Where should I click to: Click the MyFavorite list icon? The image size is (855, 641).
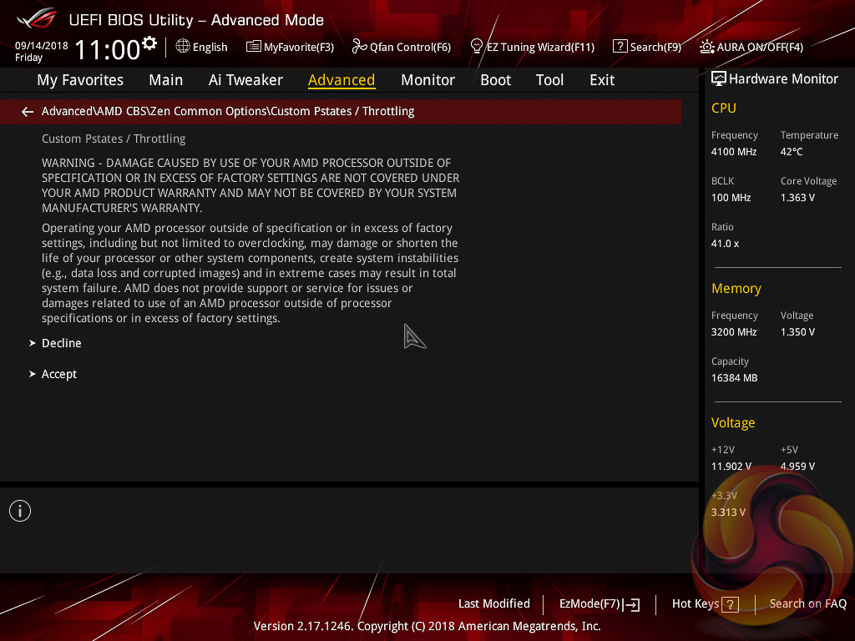[x=254, y=47]
